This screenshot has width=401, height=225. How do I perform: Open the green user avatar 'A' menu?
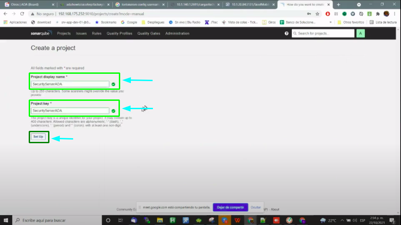(x=361, y=33)
